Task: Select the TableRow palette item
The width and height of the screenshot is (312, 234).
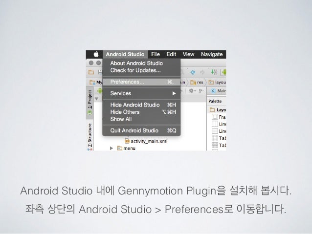Action: (219, 145)
